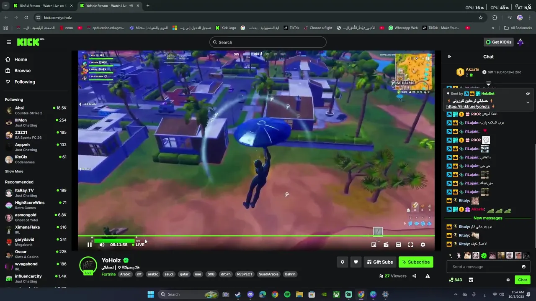Enable mini player picture-in-picture
The width and height of the screenshot is (536, 301).
coord(374,245)
